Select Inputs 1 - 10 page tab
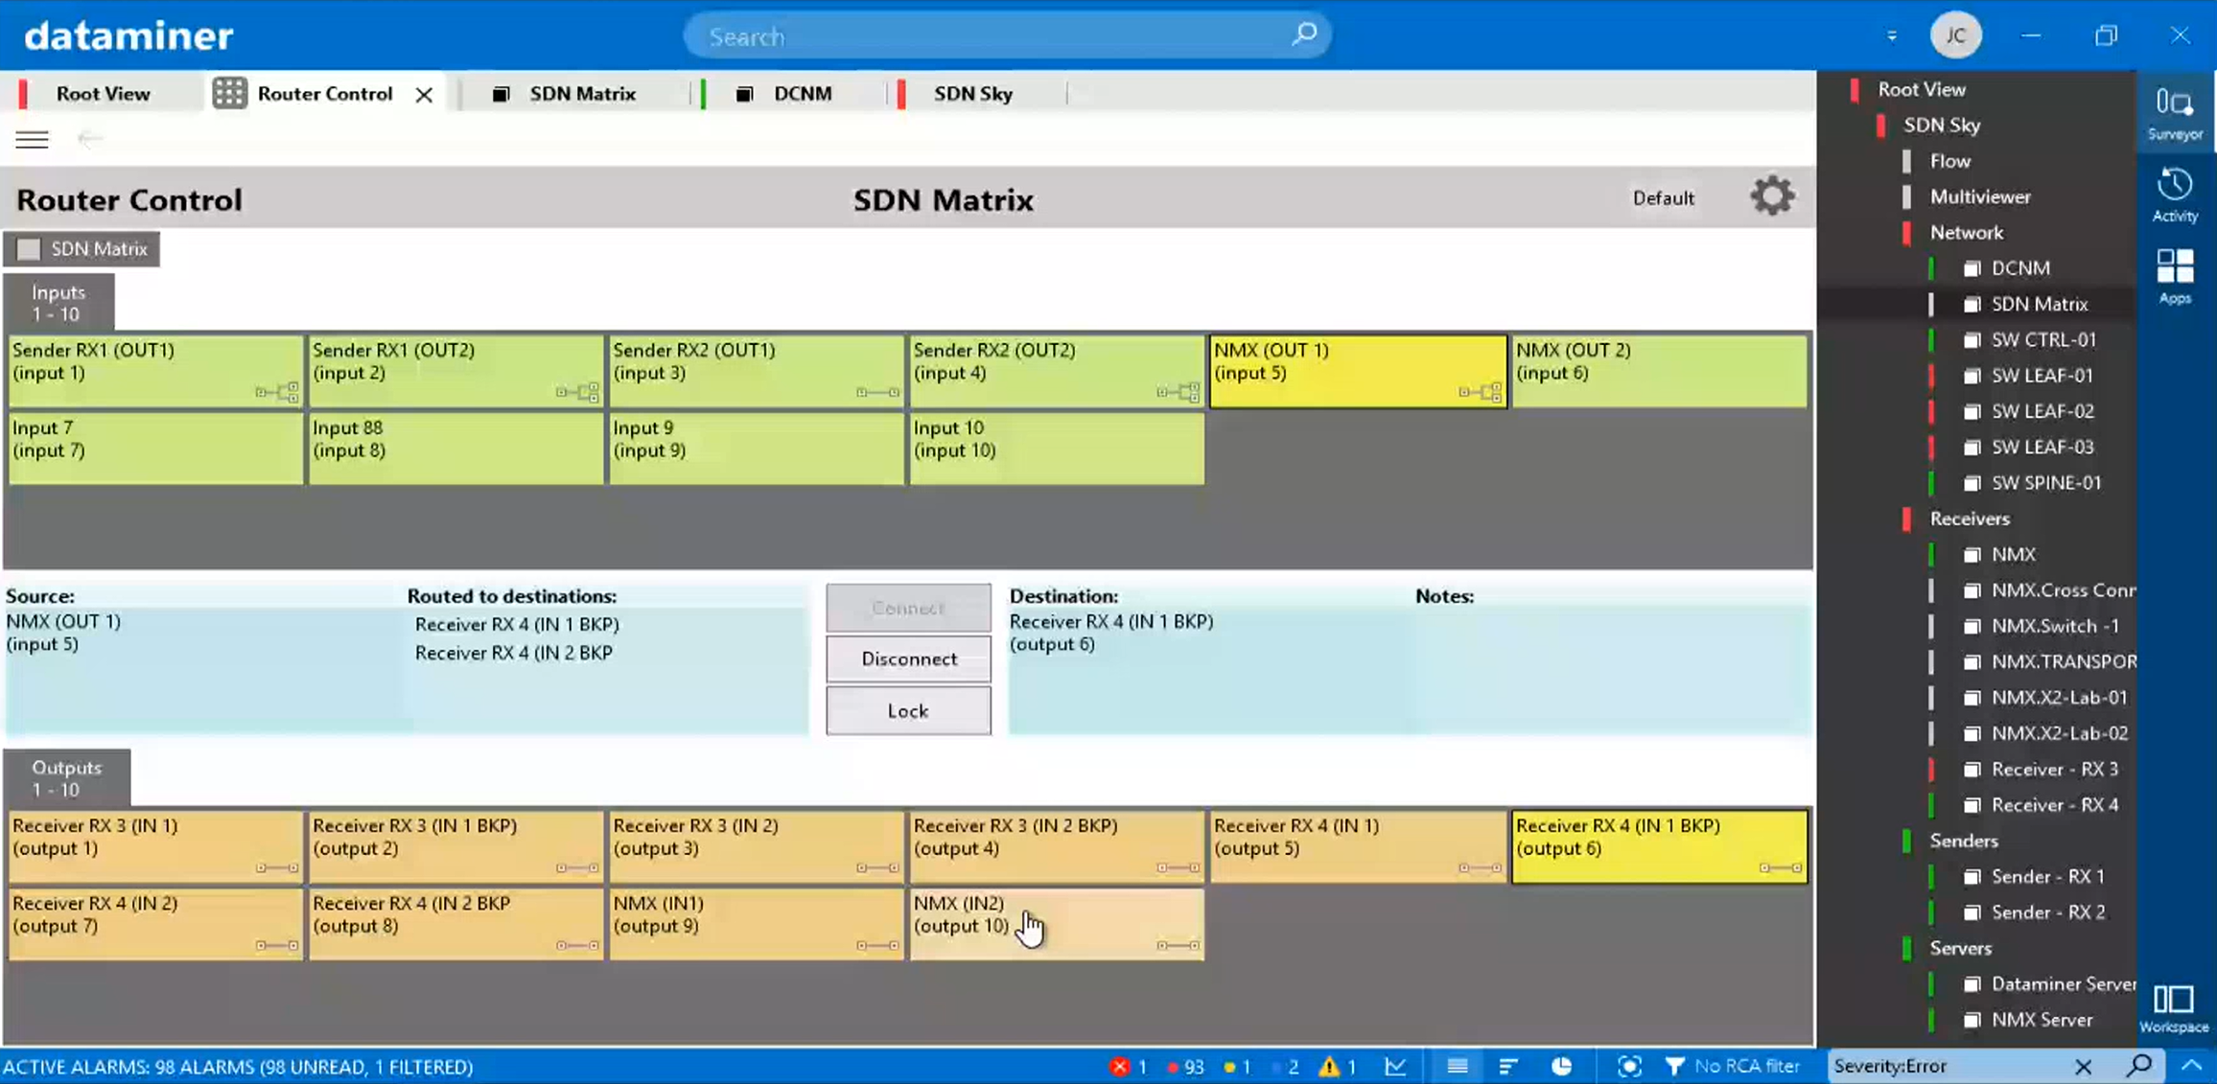This screenshot has height=1084, width=2217. [58, 303]
